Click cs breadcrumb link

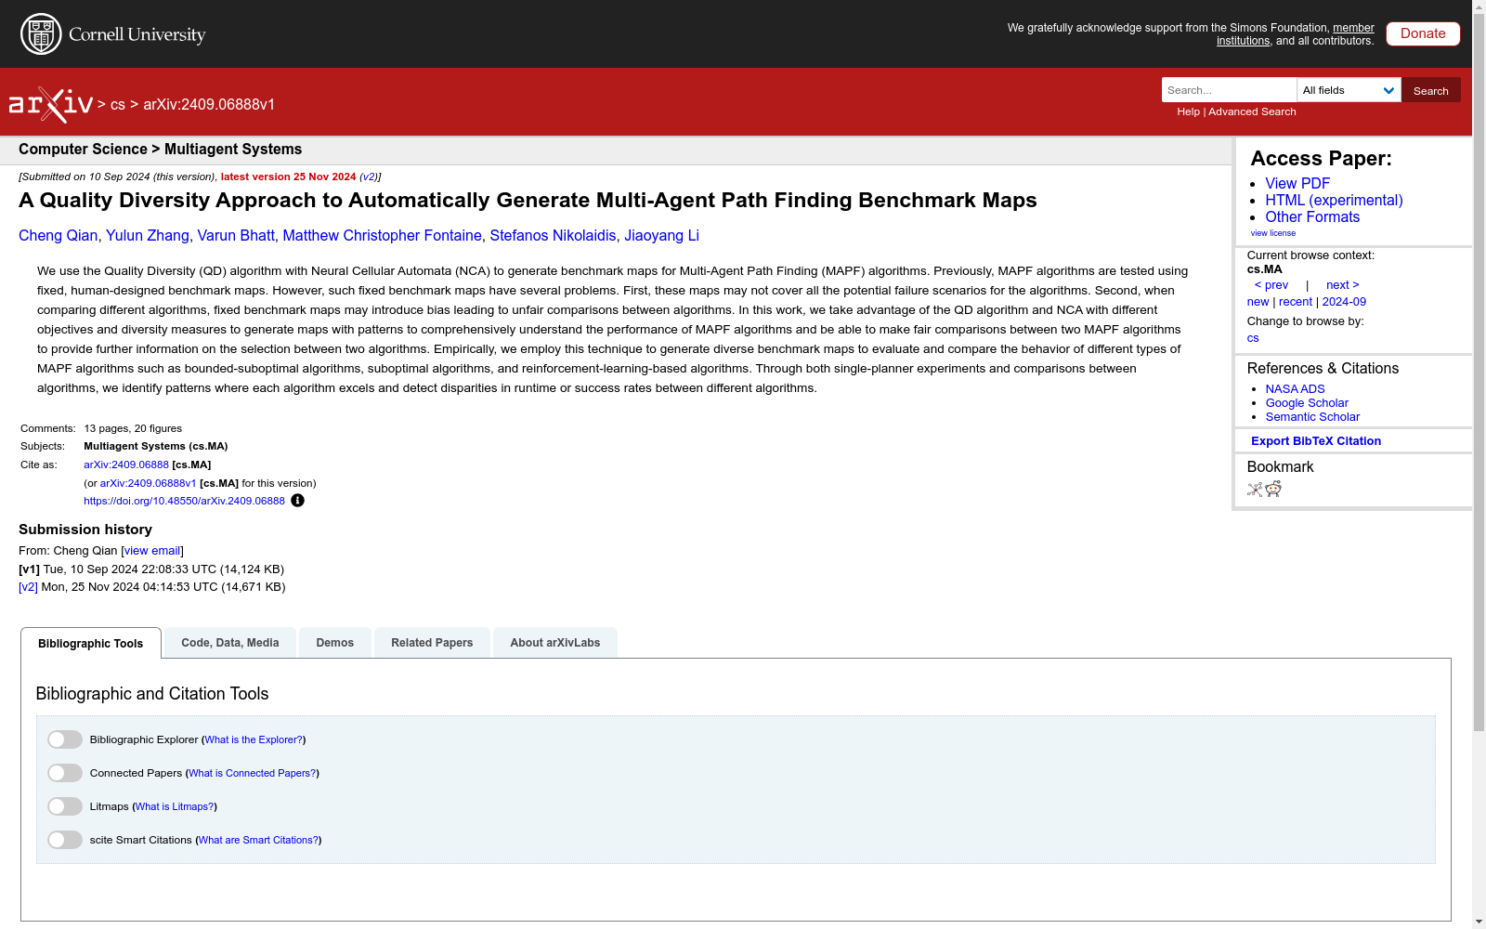tap(118, 105)
